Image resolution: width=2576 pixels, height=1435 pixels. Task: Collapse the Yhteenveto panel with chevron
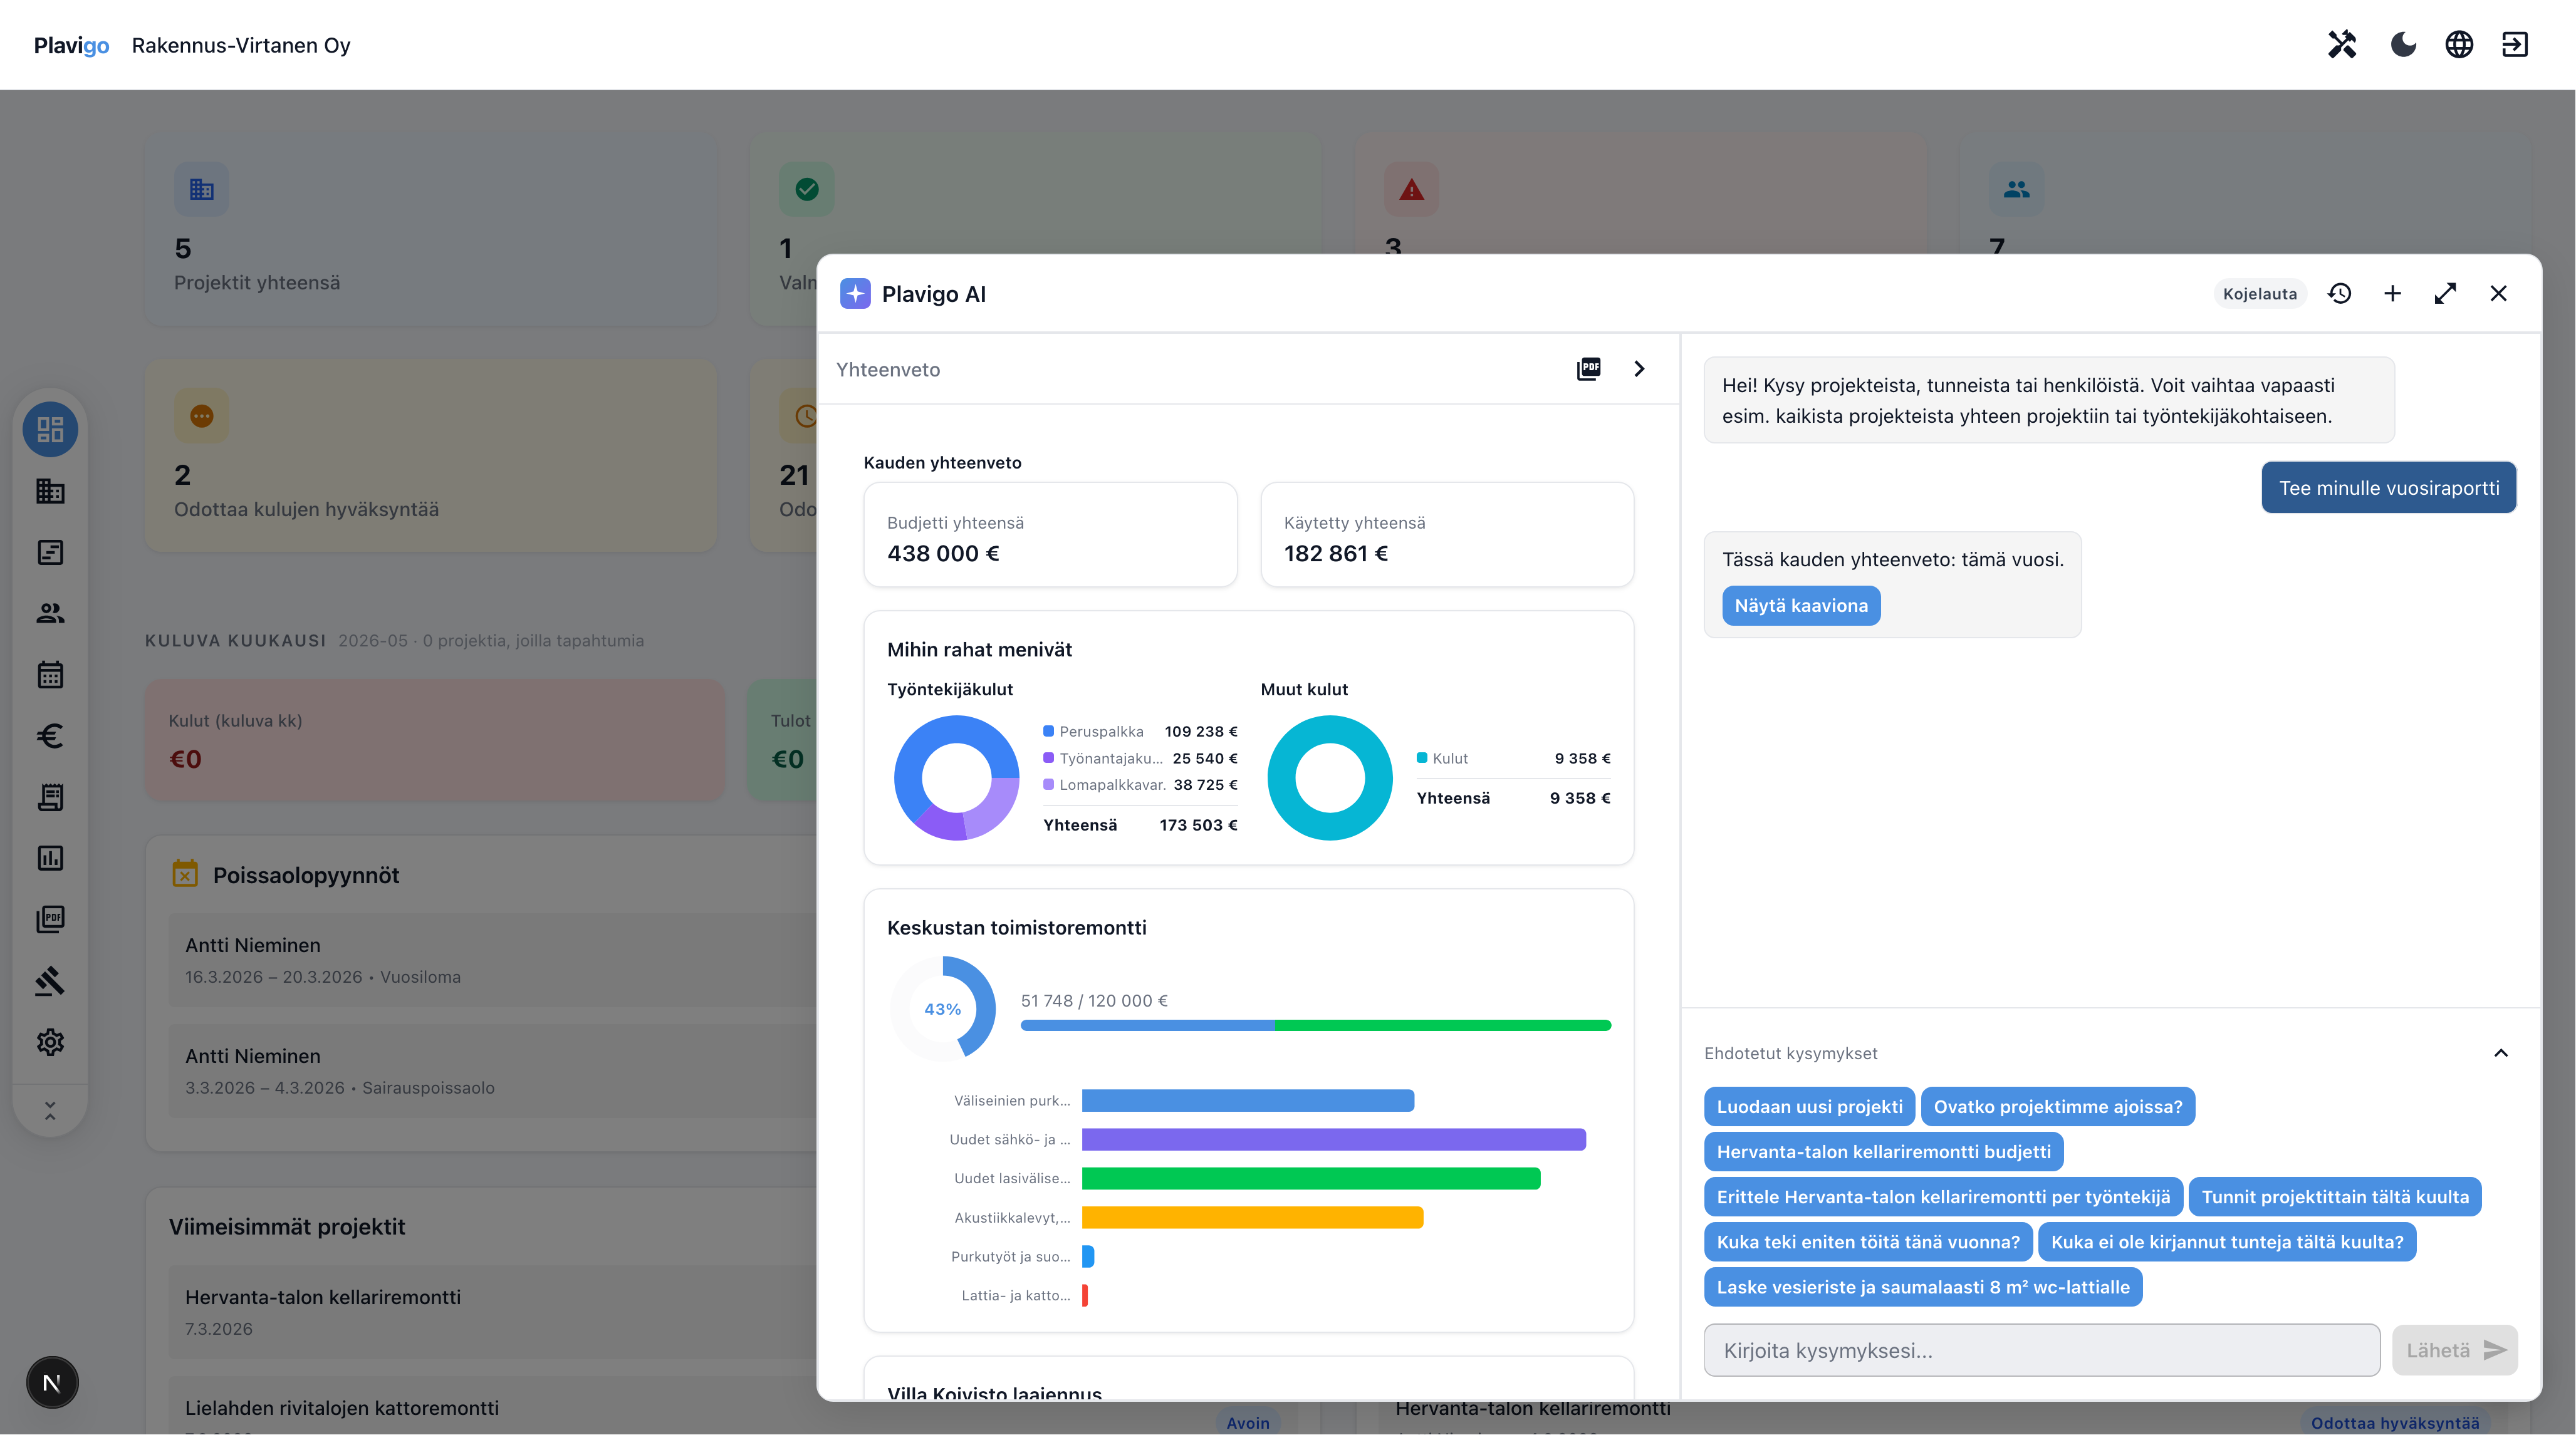click(1639, 369)
